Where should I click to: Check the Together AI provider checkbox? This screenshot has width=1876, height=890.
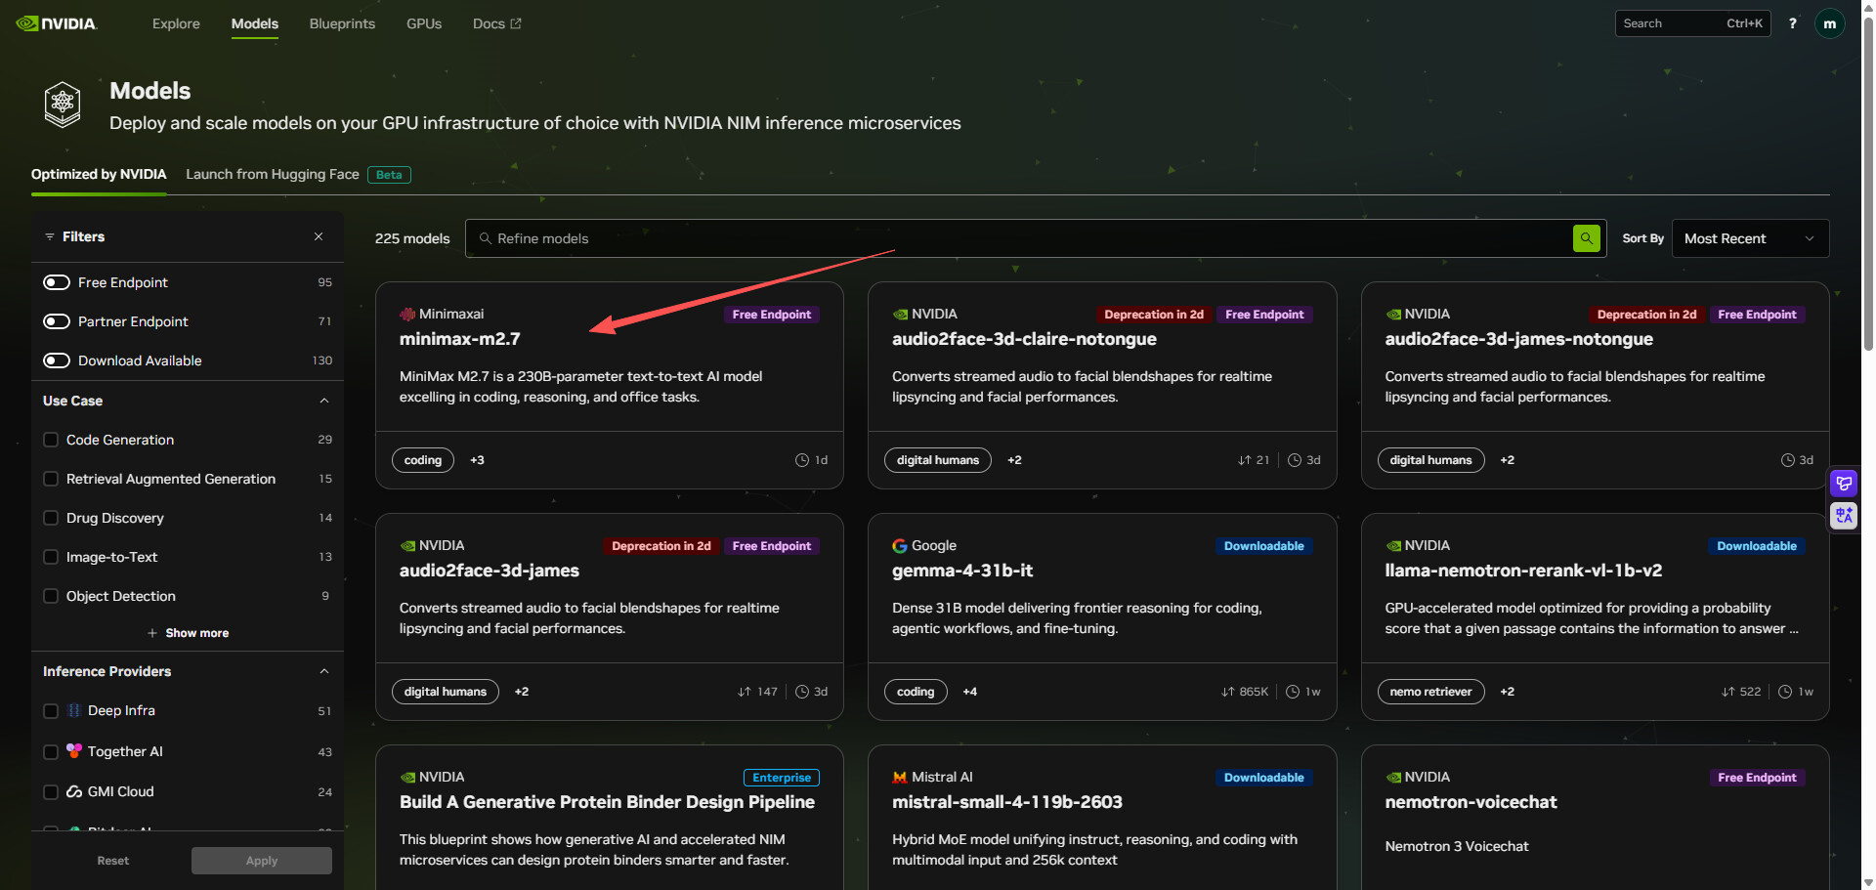[51, 751]
